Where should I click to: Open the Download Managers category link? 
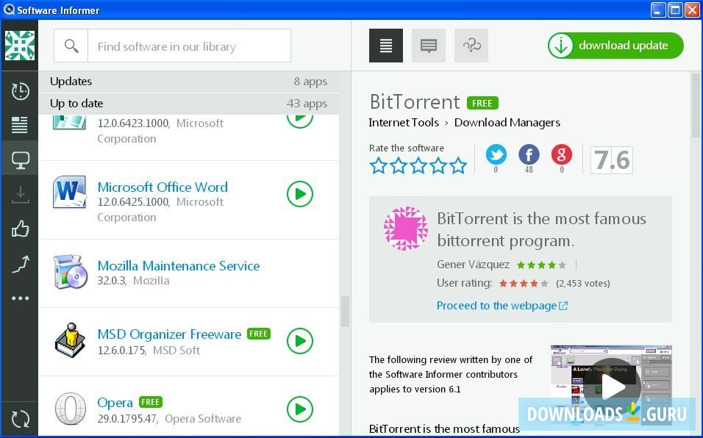(507, 122)
